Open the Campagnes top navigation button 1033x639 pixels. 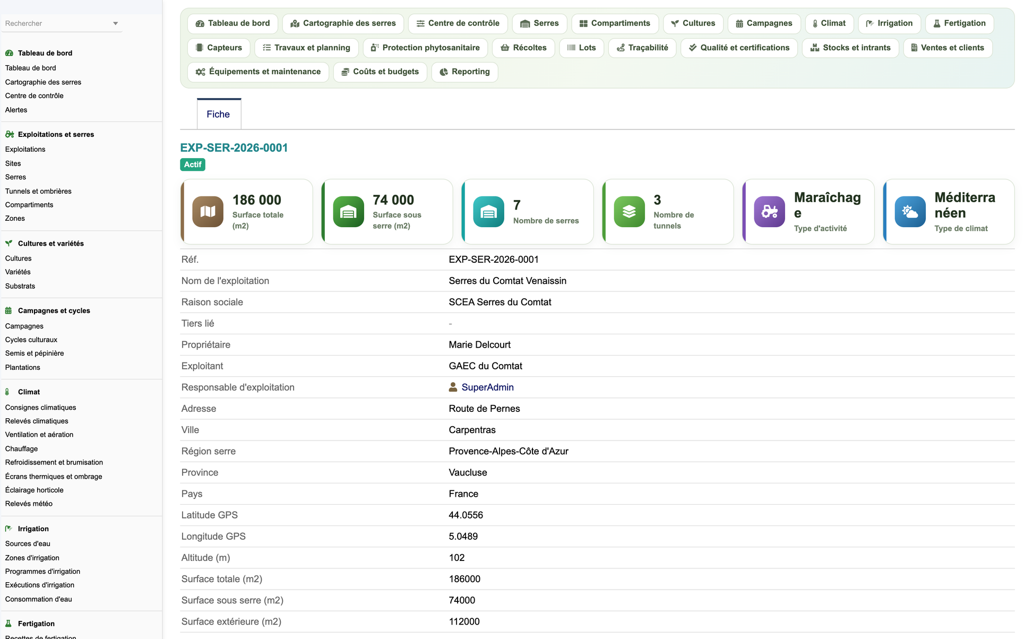764,23
